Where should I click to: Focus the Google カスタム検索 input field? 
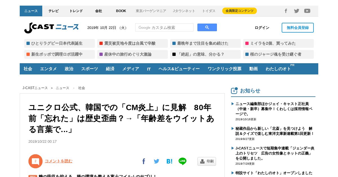coord(164,27)
